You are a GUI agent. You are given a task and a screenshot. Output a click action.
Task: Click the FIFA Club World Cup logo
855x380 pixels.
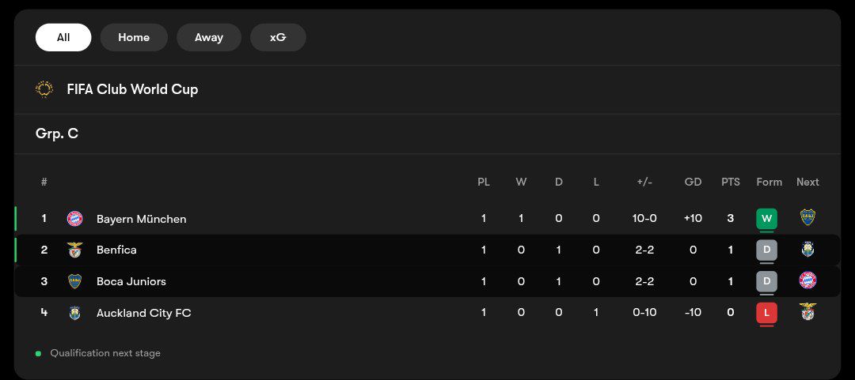pos(44,88)
